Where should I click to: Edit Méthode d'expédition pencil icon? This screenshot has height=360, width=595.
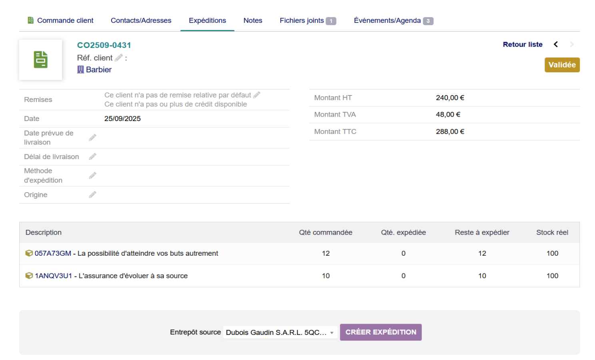tap(92, 176)
